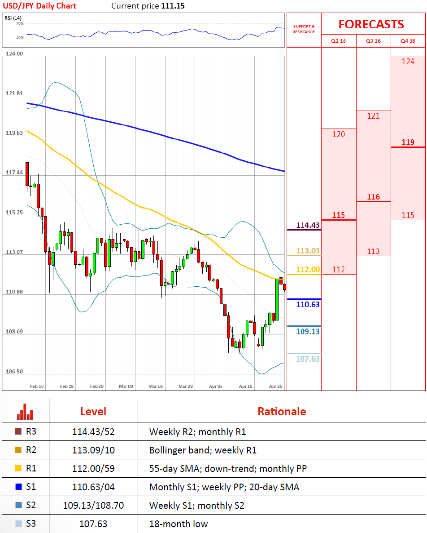Select the Q4 16 forecast column header
The height and width of the screenshot is (533, 427).
pos(408,41)
